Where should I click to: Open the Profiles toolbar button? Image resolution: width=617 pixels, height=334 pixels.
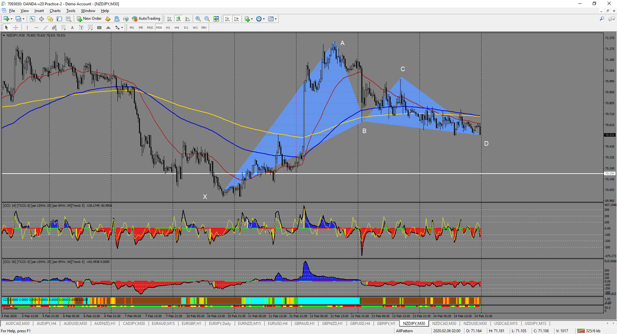(18, 18)
